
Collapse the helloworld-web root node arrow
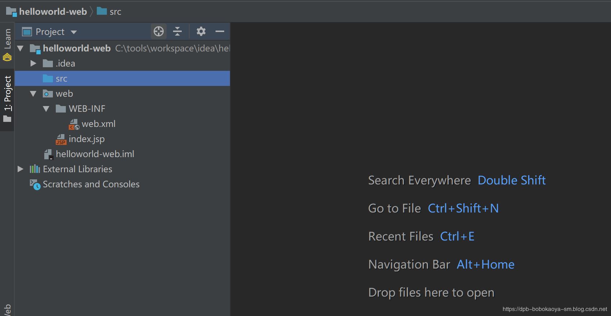click(x=20, y=48)
